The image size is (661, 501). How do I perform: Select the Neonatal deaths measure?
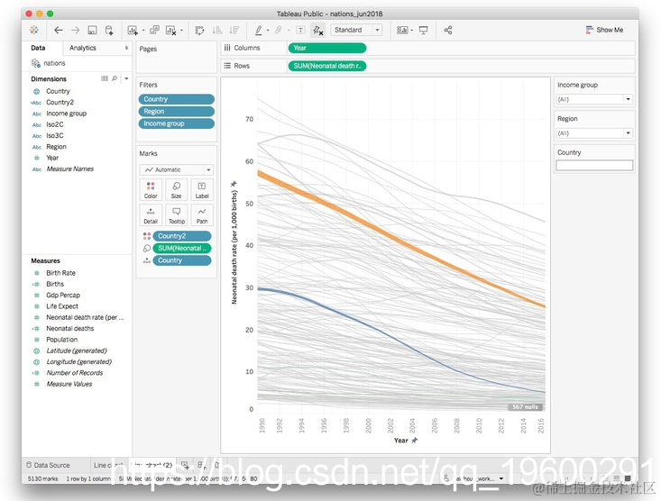(70, 328)
